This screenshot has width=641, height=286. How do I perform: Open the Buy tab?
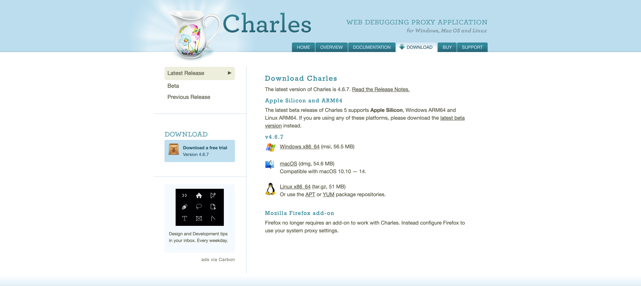(x=447, y=47)
